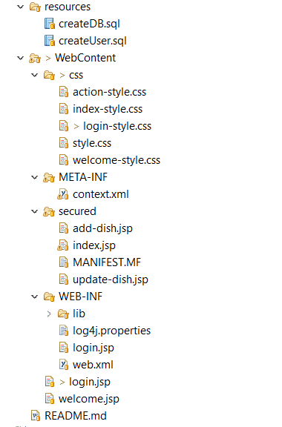Open MANIFEST.MF file name
This screenshot has width=282, height=427.
(107, 262)
